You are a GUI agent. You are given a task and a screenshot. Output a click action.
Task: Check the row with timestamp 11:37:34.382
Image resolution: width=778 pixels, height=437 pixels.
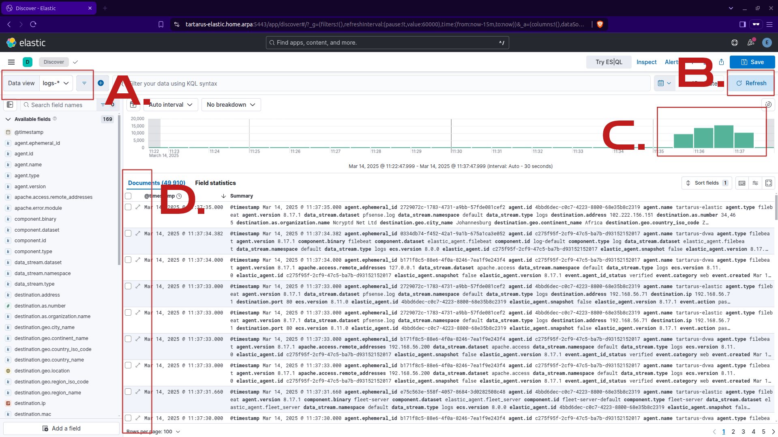(128, 234)
